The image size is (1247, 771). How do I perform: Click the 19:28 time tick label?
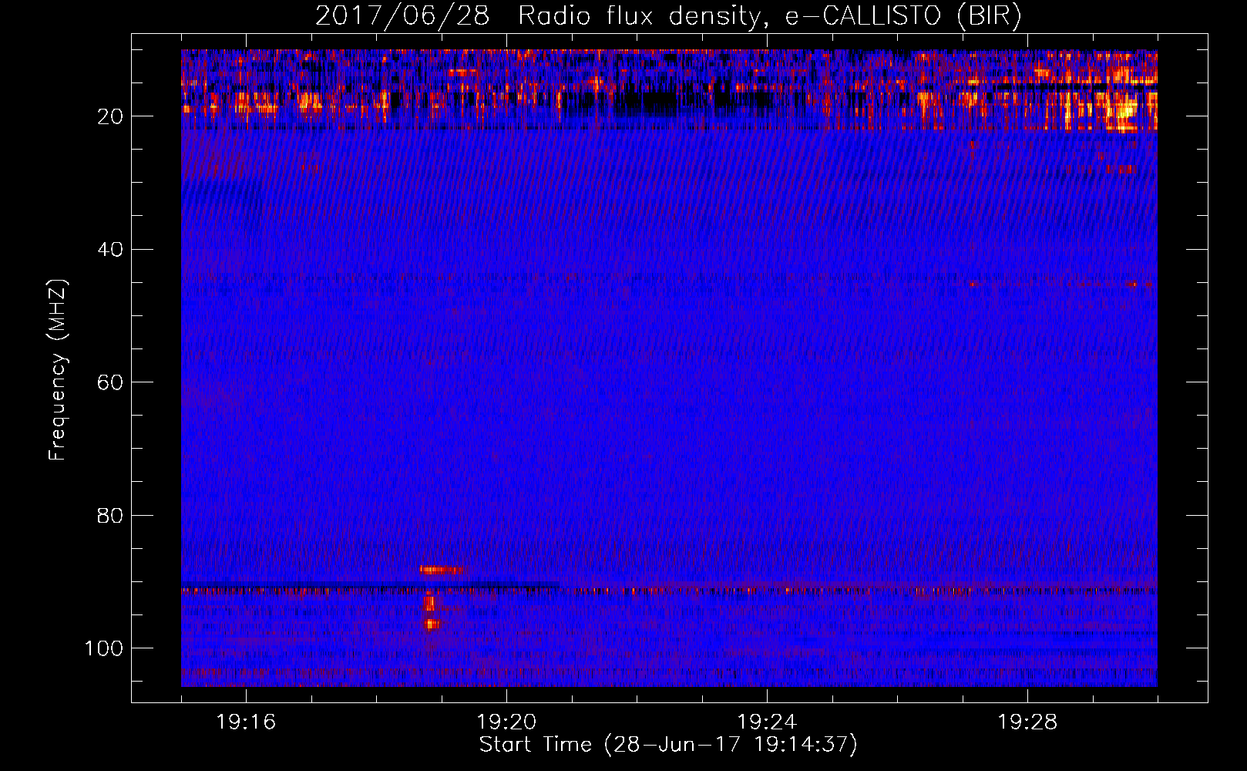click(1027, 722)
